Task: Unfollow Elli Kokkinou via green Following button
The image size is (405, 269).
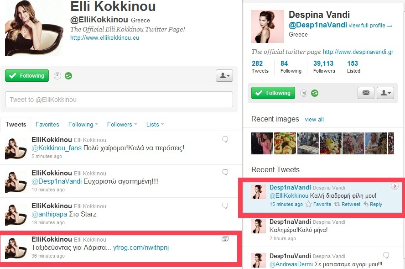Action: point(27,75)
